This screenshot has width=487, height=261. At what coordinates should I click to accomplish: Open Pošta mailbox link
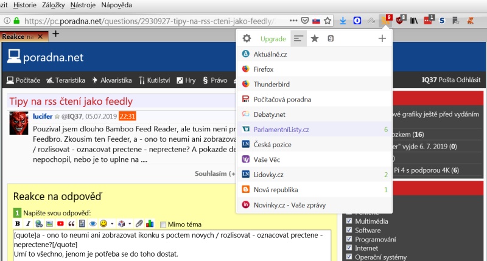446,80
